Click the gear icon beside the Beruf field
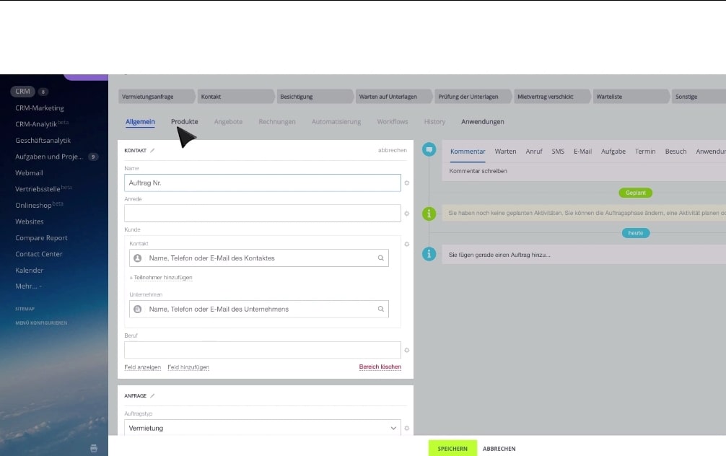The width and height of the screenshot is (726, 456). [407, 350]
